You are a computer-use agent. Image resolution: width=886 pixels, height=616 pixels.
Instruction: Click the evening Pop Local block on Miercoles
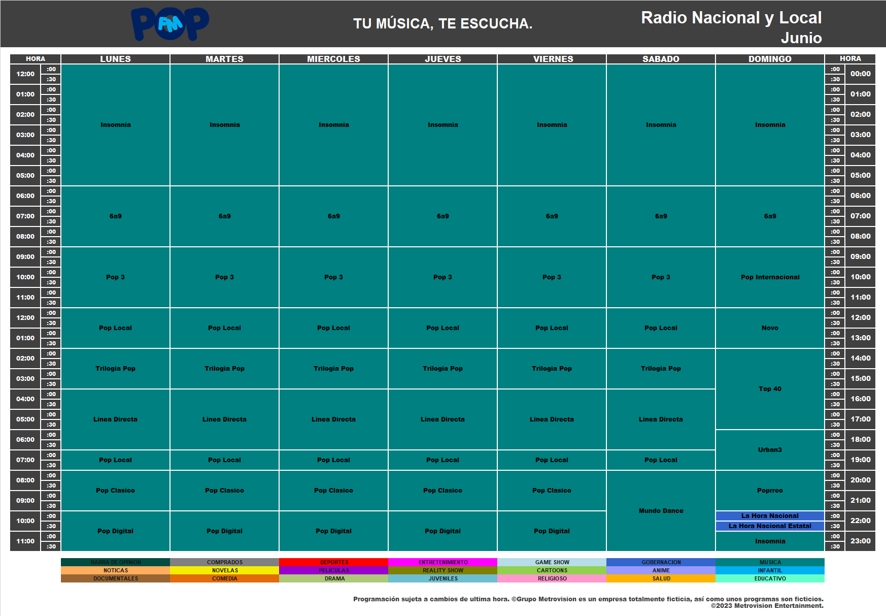[x=333, y=460]
